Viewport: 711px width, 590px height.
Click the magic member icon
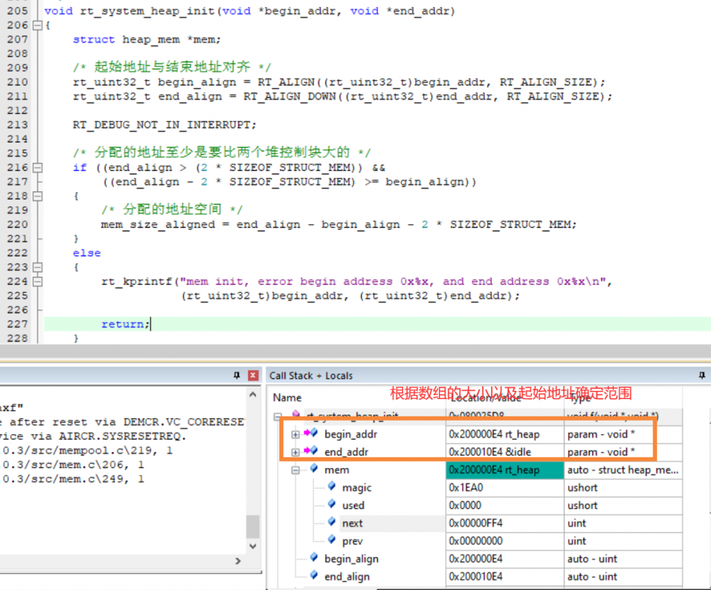pyautogui.click(x=332, y=486)
